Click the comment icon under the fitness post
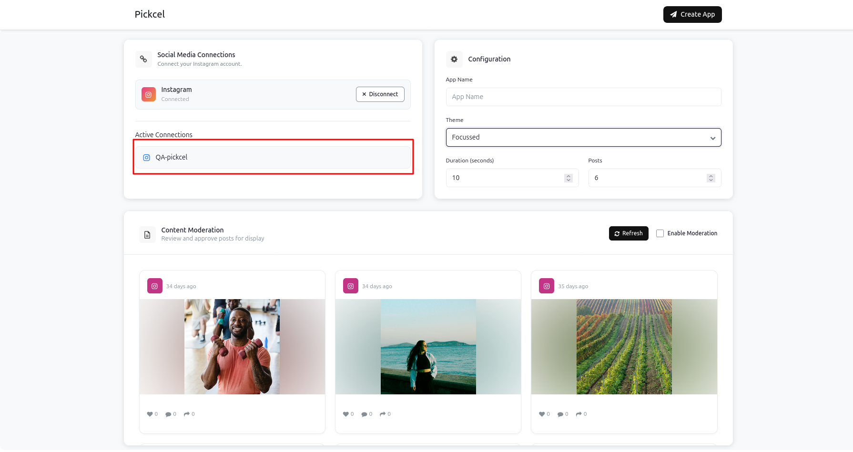The height and width of the screenshot is (452, 853). point(168,413)
